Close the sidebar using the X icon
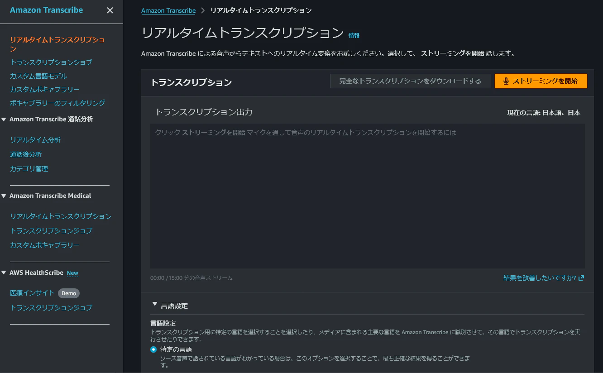Image resolution: width=603 pixels, height=373 pixels. [110, 10]
